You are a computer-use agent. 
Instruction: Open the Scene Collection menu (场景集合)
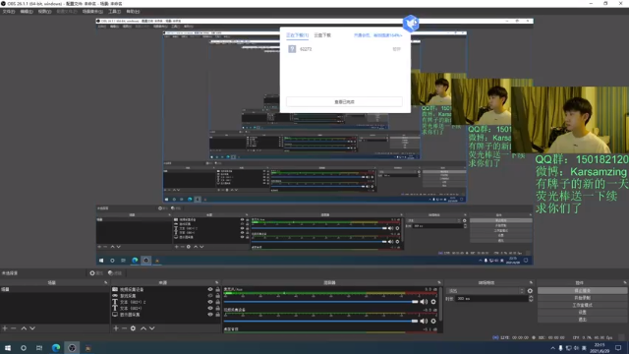92,12
